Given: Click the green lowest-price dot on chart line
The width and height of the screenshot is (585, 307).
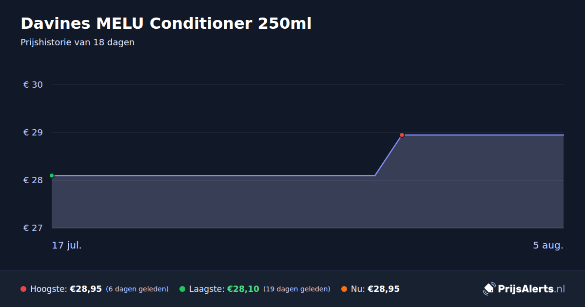Looking at the screenshot, I should click(x=52, y=175).
